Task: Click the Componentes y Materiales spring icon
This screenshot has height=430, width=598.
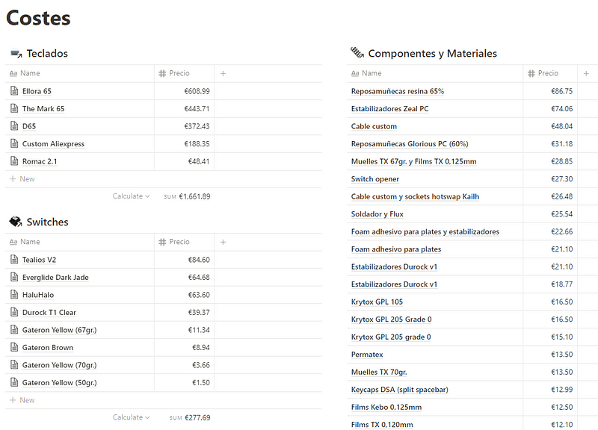Action: coord(357,53)
